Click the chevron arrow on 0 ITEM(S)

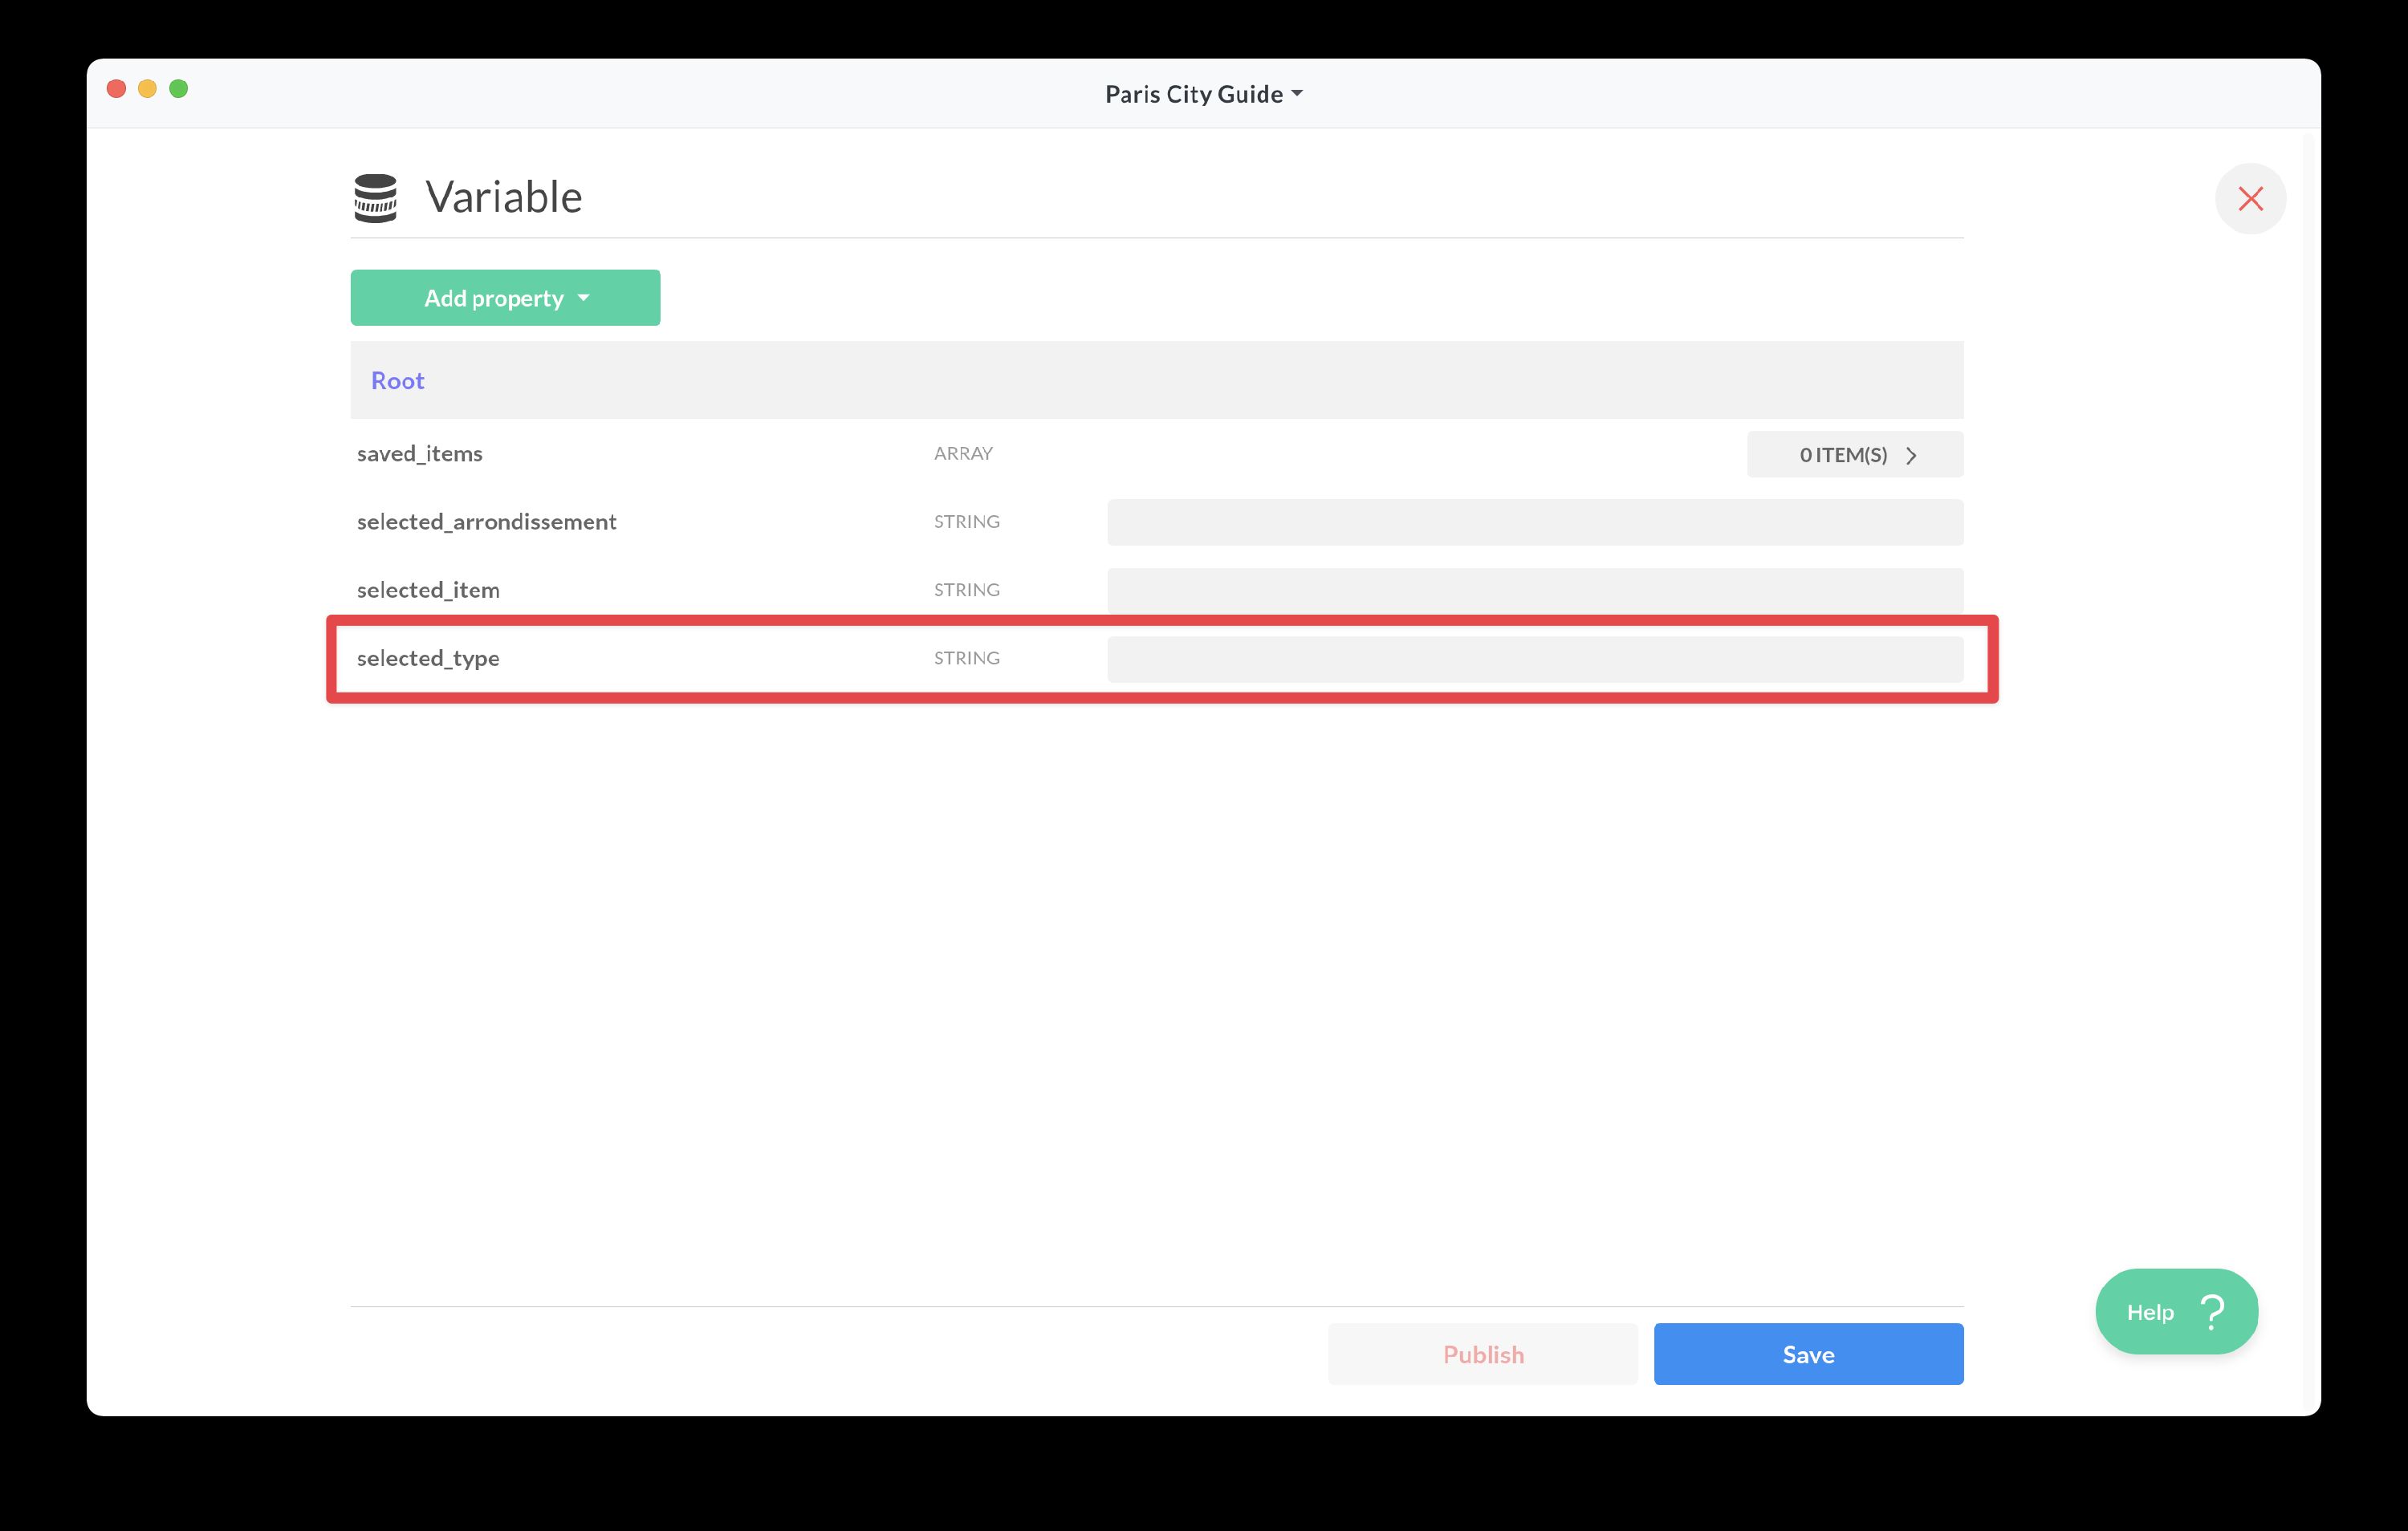pos(1913,455)
